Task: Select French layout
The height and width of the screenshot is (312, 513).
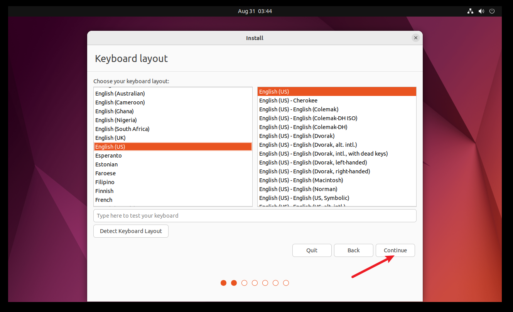Action: [x=173, y=200]
